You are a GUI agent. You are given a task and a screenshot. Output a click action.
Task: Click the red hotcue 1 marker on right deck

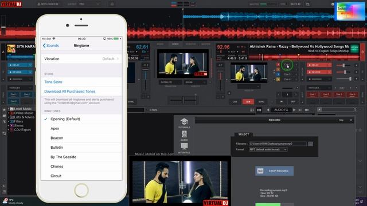(x=278, y=65)
